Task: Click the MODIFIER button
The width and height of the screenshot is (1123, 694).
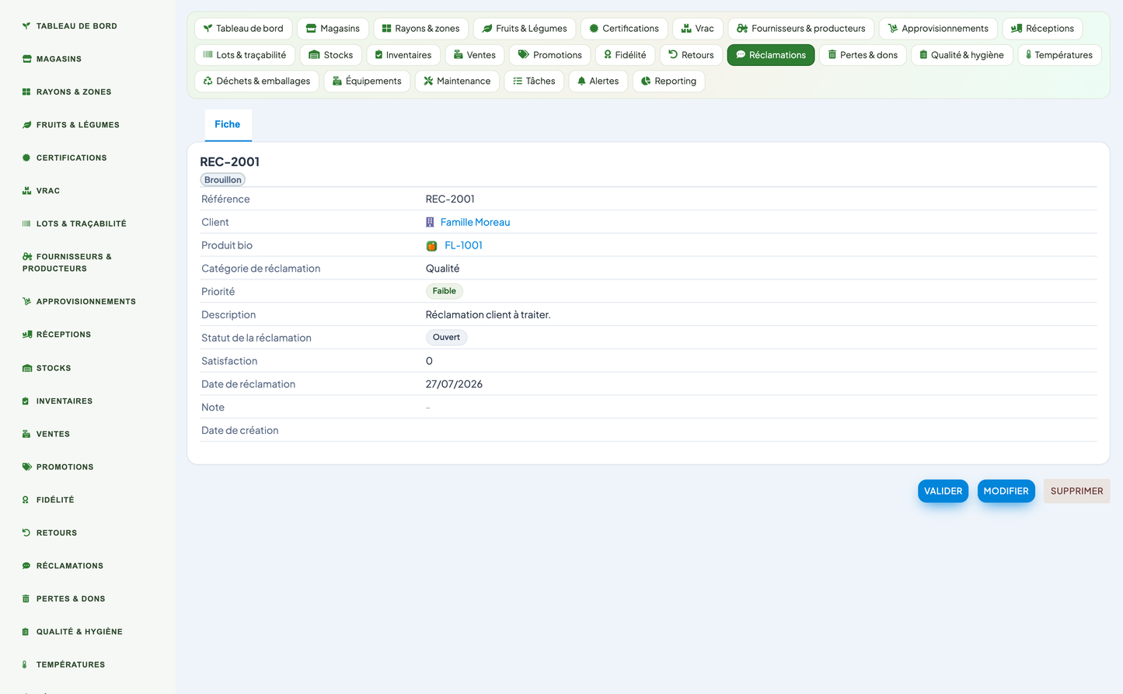Action: click(1006, 491)
